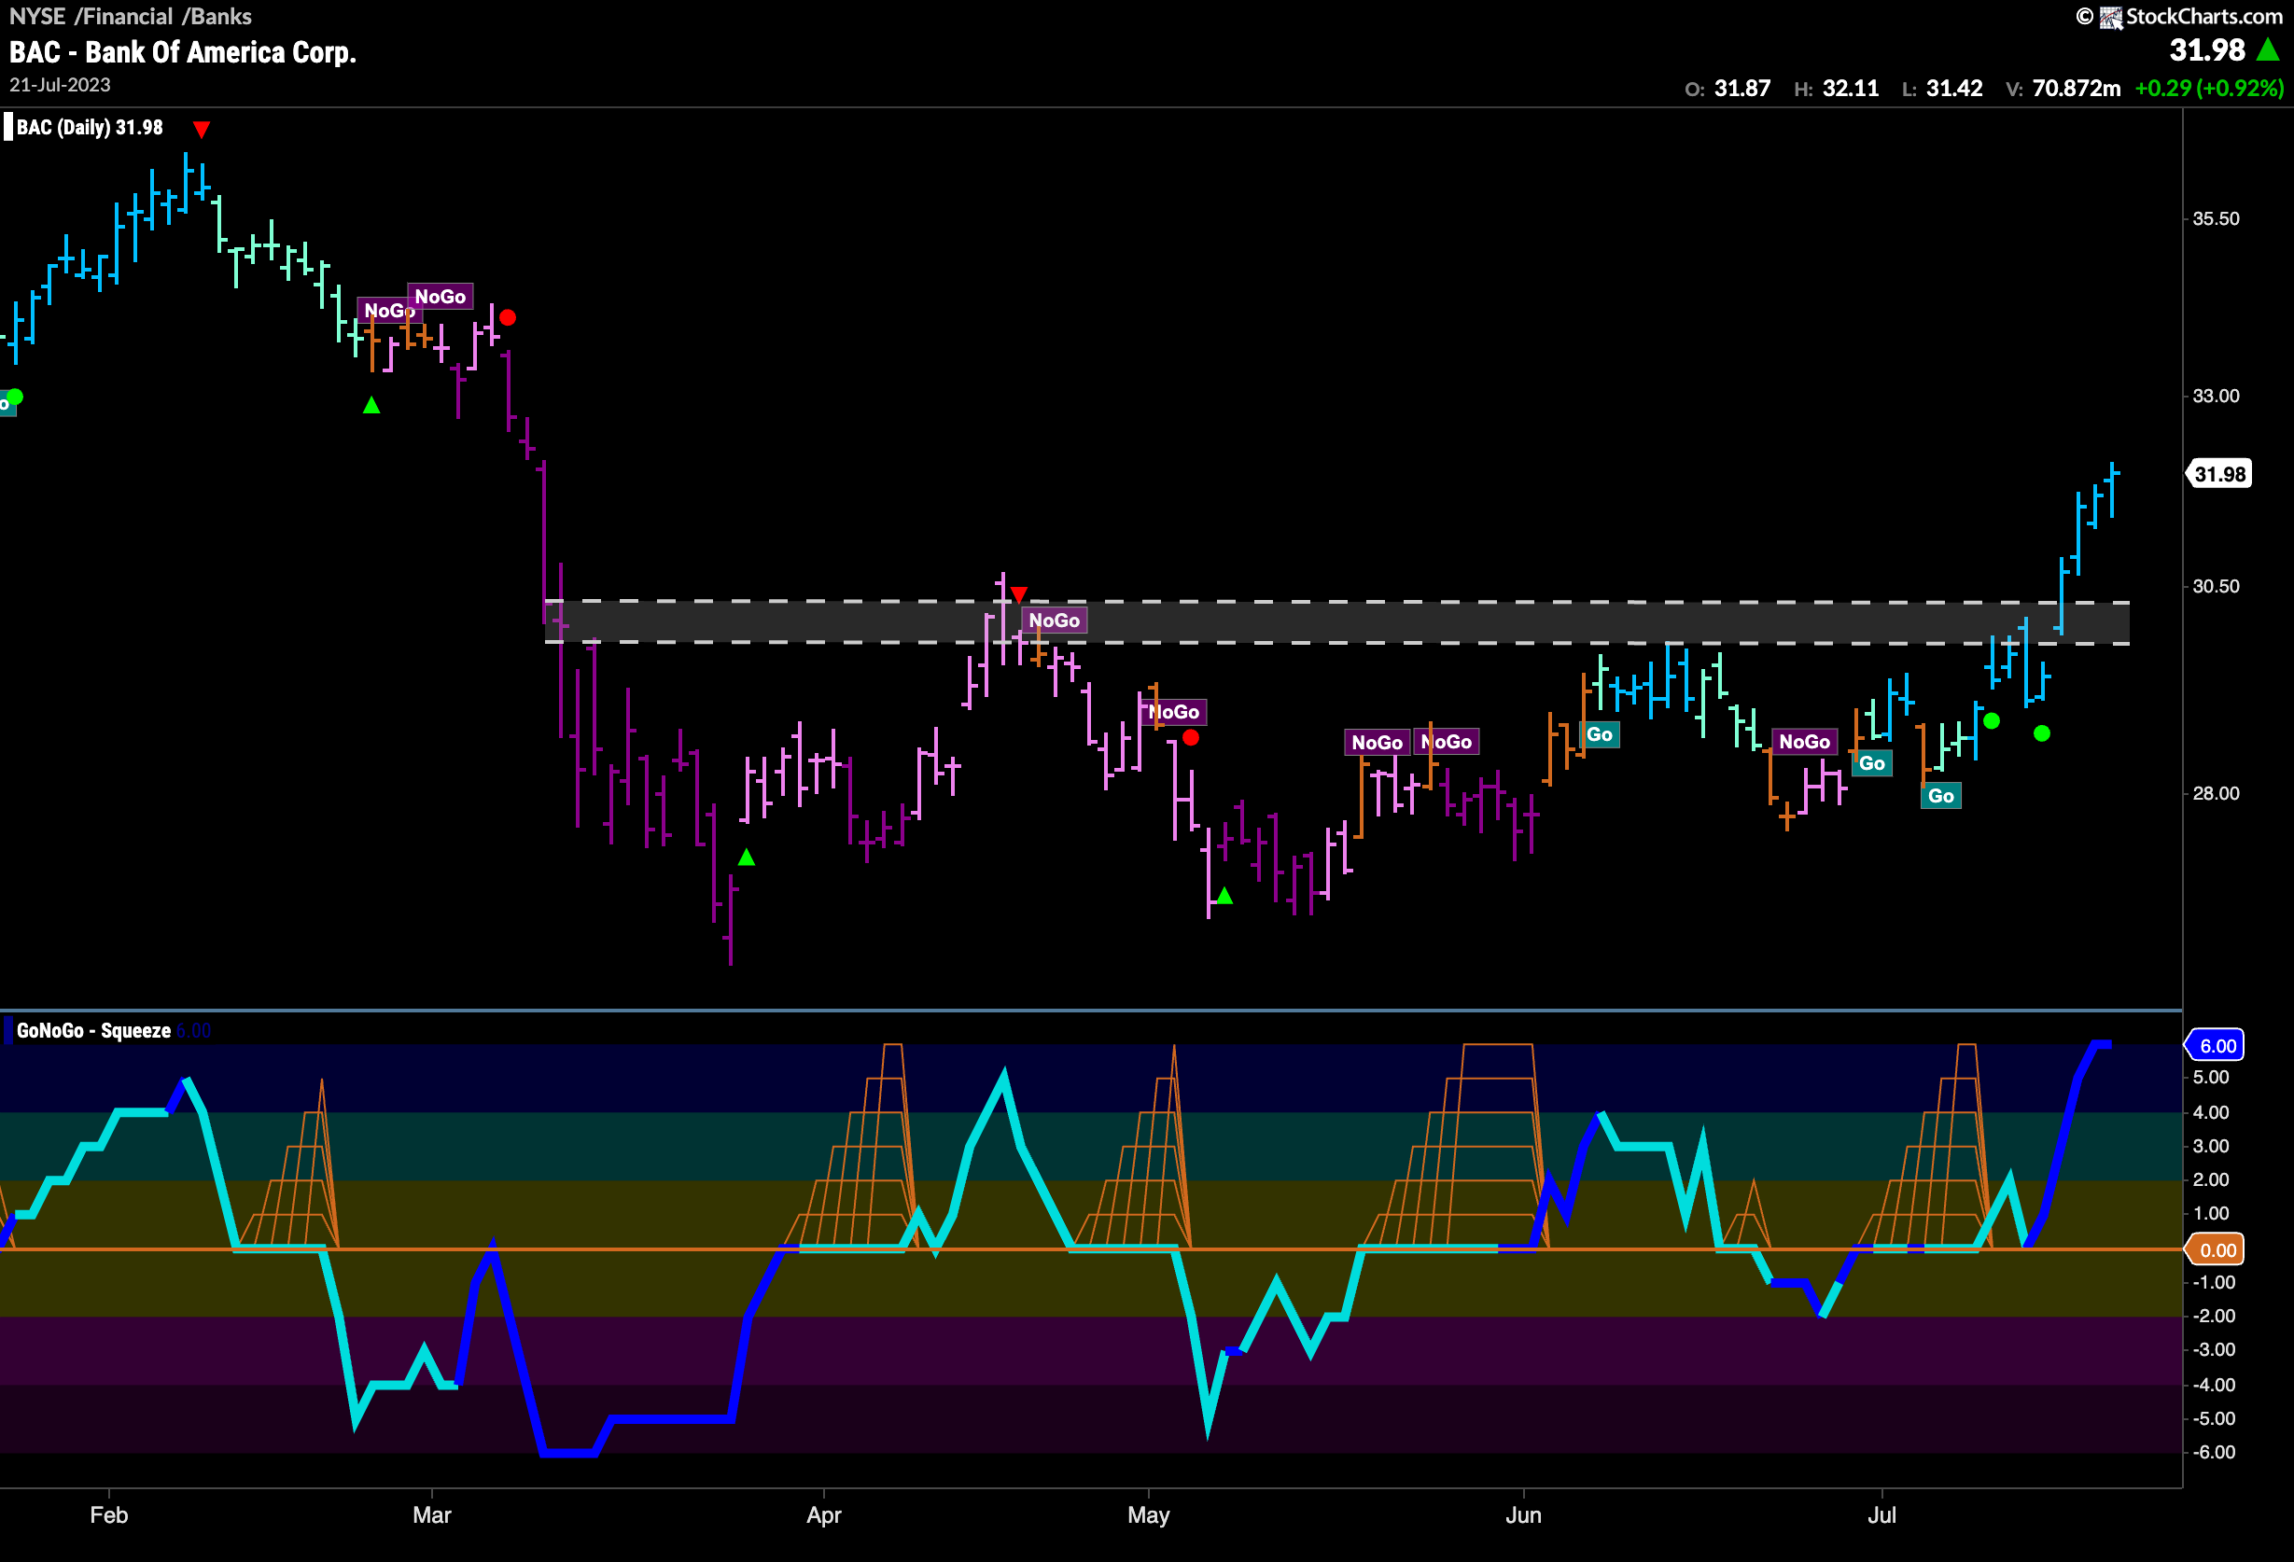
Task: Click the StockCharts.com logo icon
Action: pos(2110,17)
